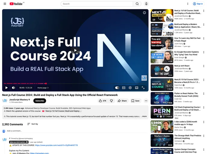Like the video with thumbs up
This screenshot has height=154, width=207.
(x=103, y=101)
